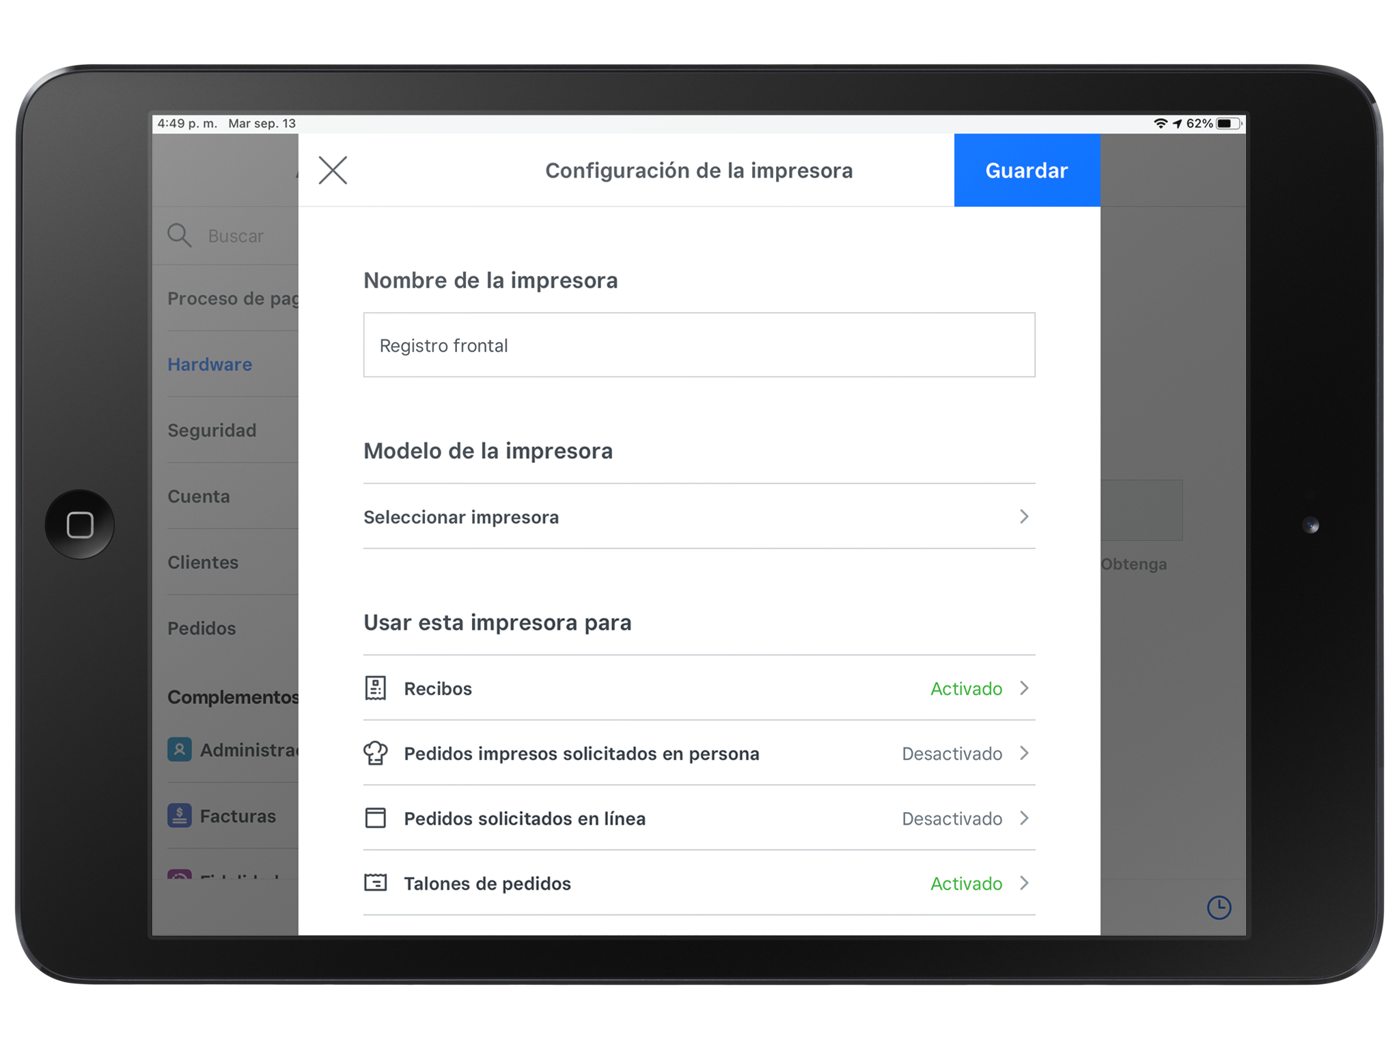Click the order ticket stubs icon
The height and width of the screenshot is (1049, 1399).
point(375,883)
